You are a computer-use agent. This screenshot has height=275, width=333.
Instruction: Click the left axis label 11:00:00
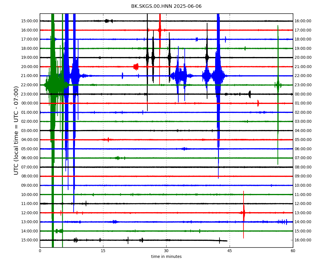tap(30, 204)
